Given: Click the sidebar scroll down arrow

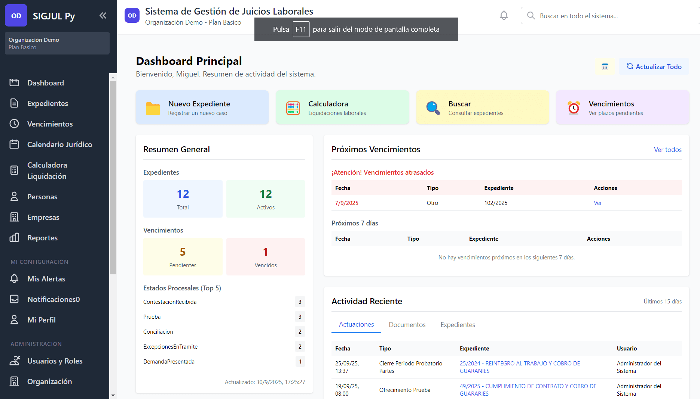Looking at the screenshot, I should (113, 395).
